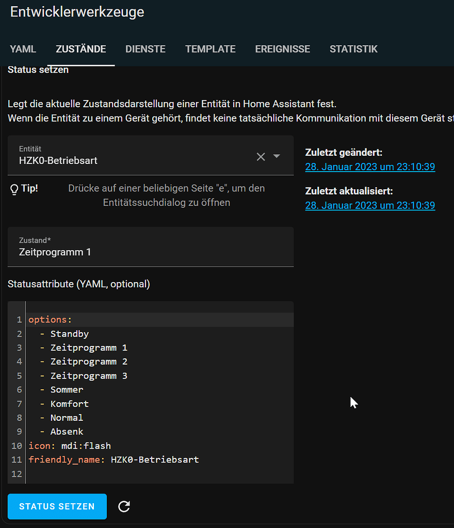Click the lightbulb Tip icon
This screenshot has width=454, height=528.
coord(14,189)
